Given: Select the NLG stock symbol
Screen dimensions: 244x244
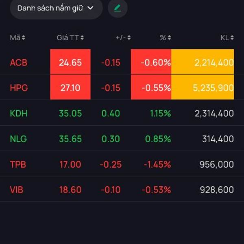Looking at the screenshot, I should click(x=18, y=139).
